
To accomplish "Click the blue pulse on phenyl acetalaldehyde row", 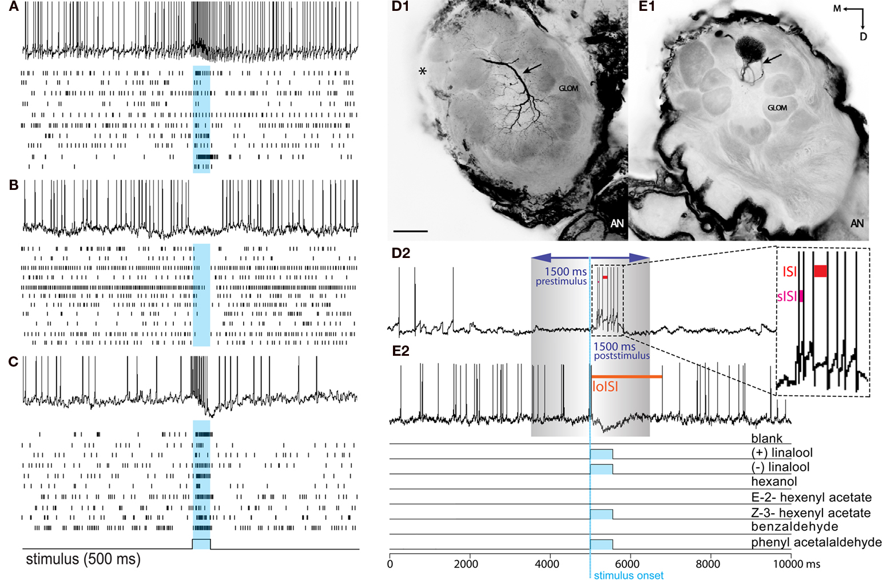I will (x=601, y=544).
